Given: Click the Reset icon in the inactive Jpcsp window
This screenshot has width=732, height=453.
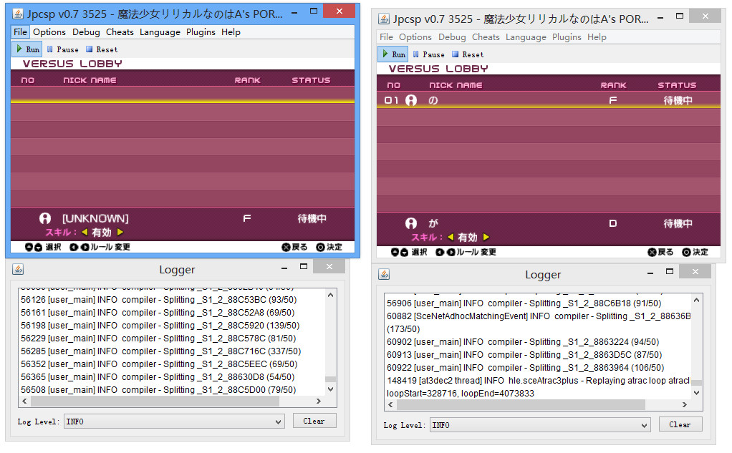Looking at the screenshot, I should point(455,54).
